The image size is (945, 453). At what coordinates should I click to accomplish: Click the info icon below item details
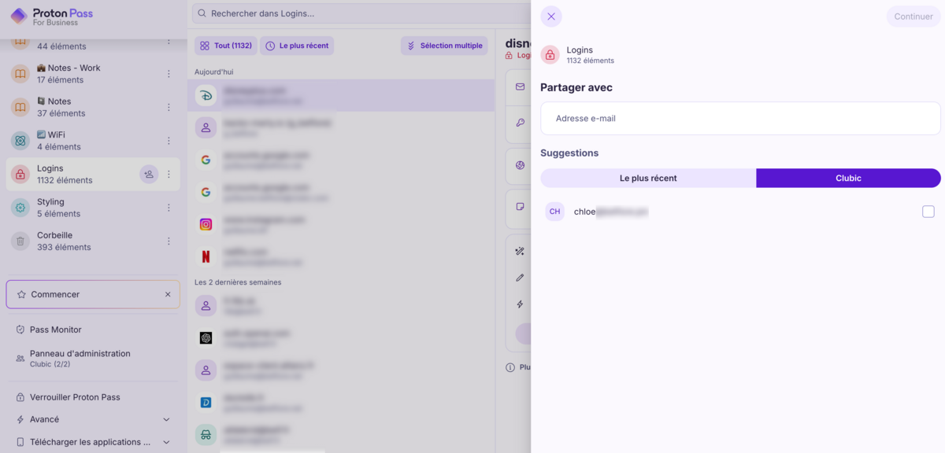pos(510,367)
